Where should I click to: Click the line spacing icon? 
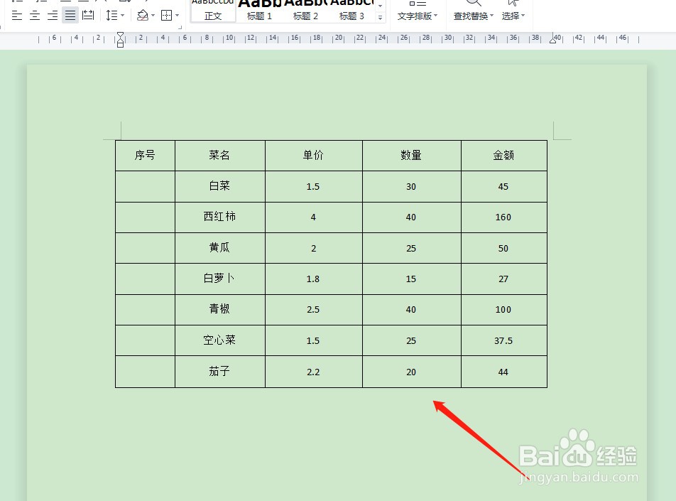111,15
